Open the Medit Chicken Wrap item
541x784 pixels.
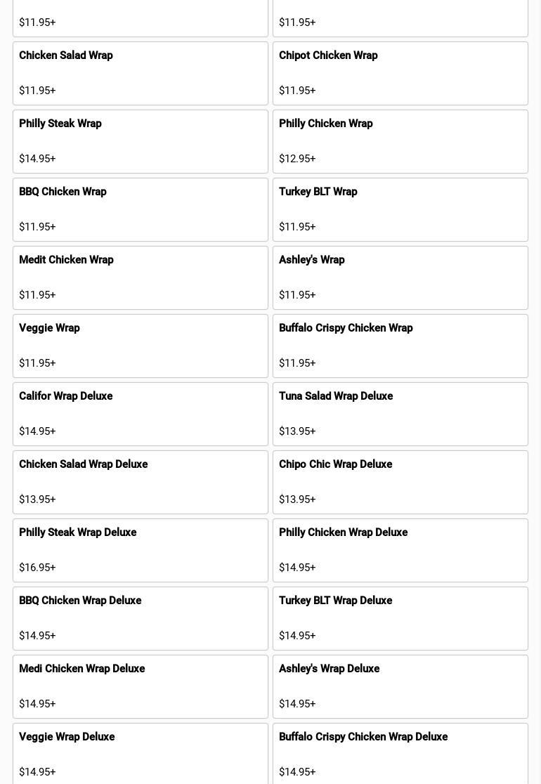point(141,277)
